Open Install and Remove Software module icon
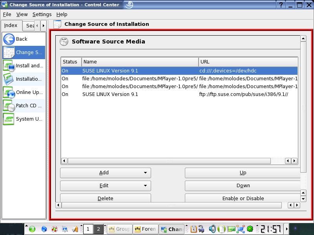Screen dimensions: 314x235 tap(9, 65)
